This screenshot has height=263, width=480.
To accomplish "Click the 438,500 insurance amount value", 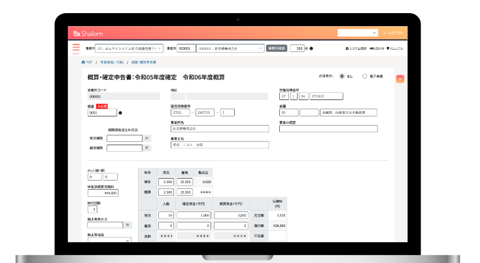I will pos(279,226).
